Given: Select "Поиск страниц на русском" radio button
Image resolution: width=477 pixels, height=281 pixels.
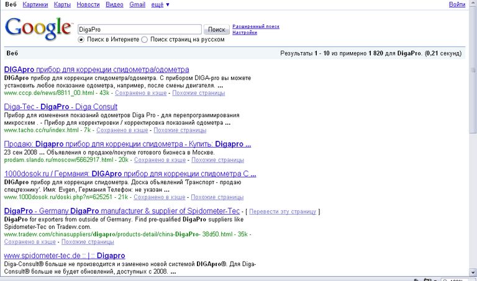Looking at the screenshot, I should (x=145, y=40).
